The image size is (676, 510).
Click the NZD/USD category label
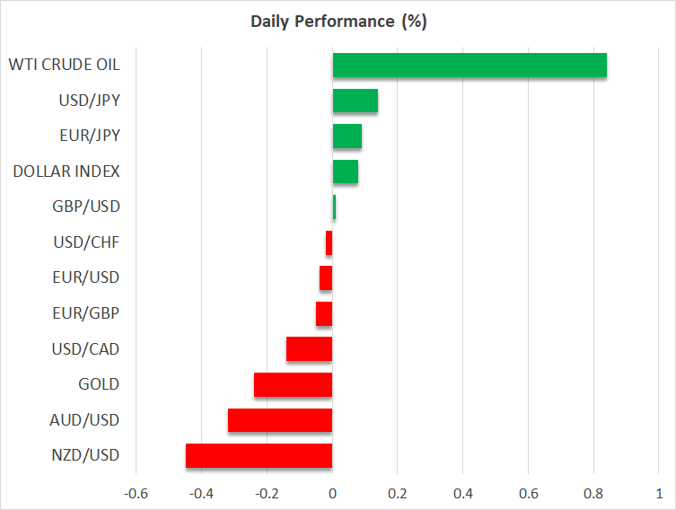click(87, 455)
